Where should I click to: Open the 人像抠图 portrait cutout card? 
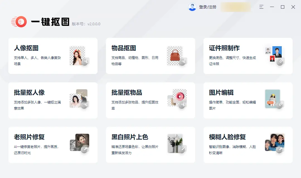[x=53, y=56]
